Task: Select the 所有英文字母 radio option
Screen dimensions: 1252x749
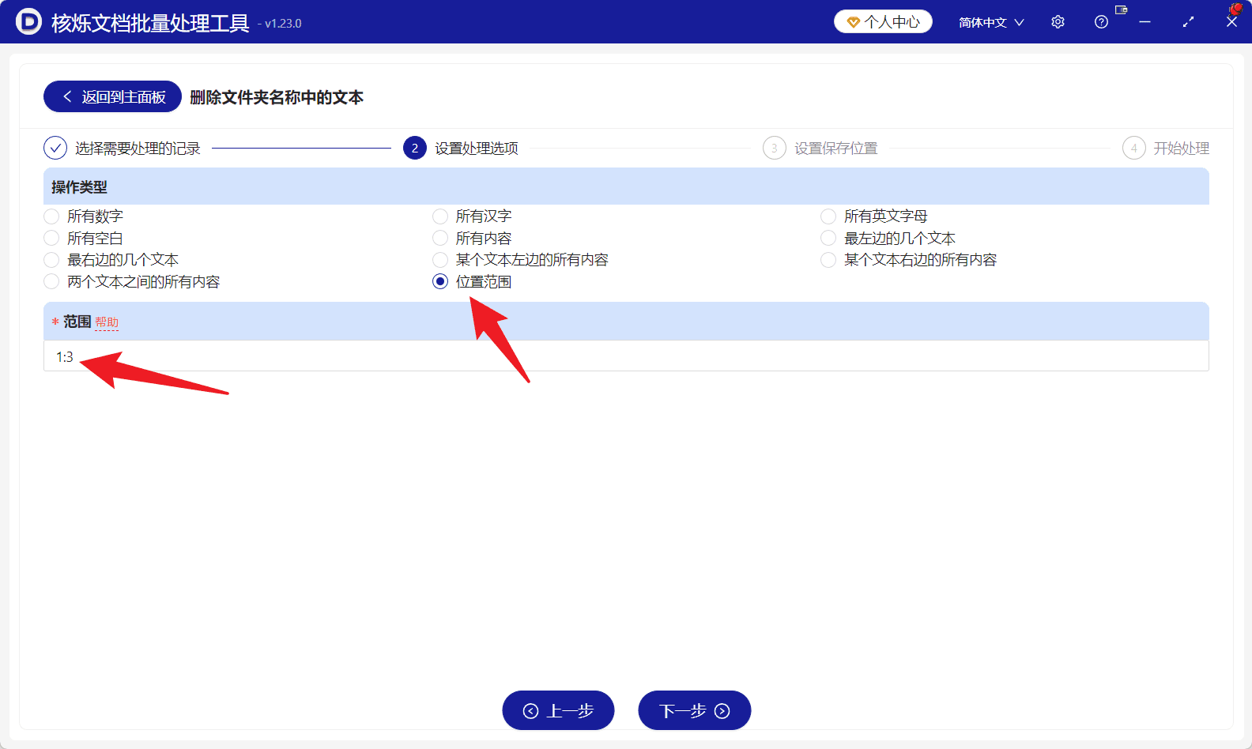Action: [x=828, y=216]
